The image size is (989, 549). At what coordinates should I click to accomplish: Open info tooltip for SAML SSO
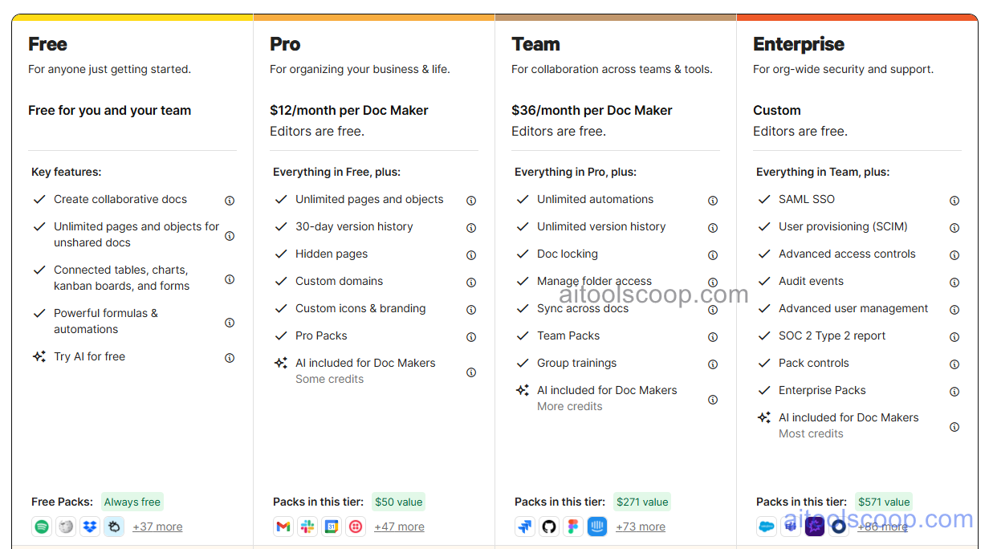click(954, 200)
